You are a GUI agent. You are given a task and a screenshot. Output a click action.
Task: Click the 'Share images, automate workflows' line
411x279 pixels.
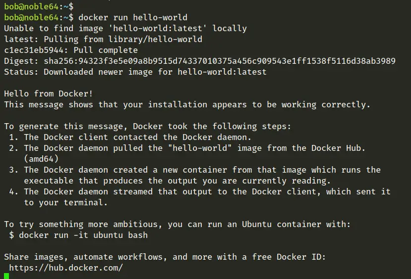pyautogui.click(x=165, y=257)
